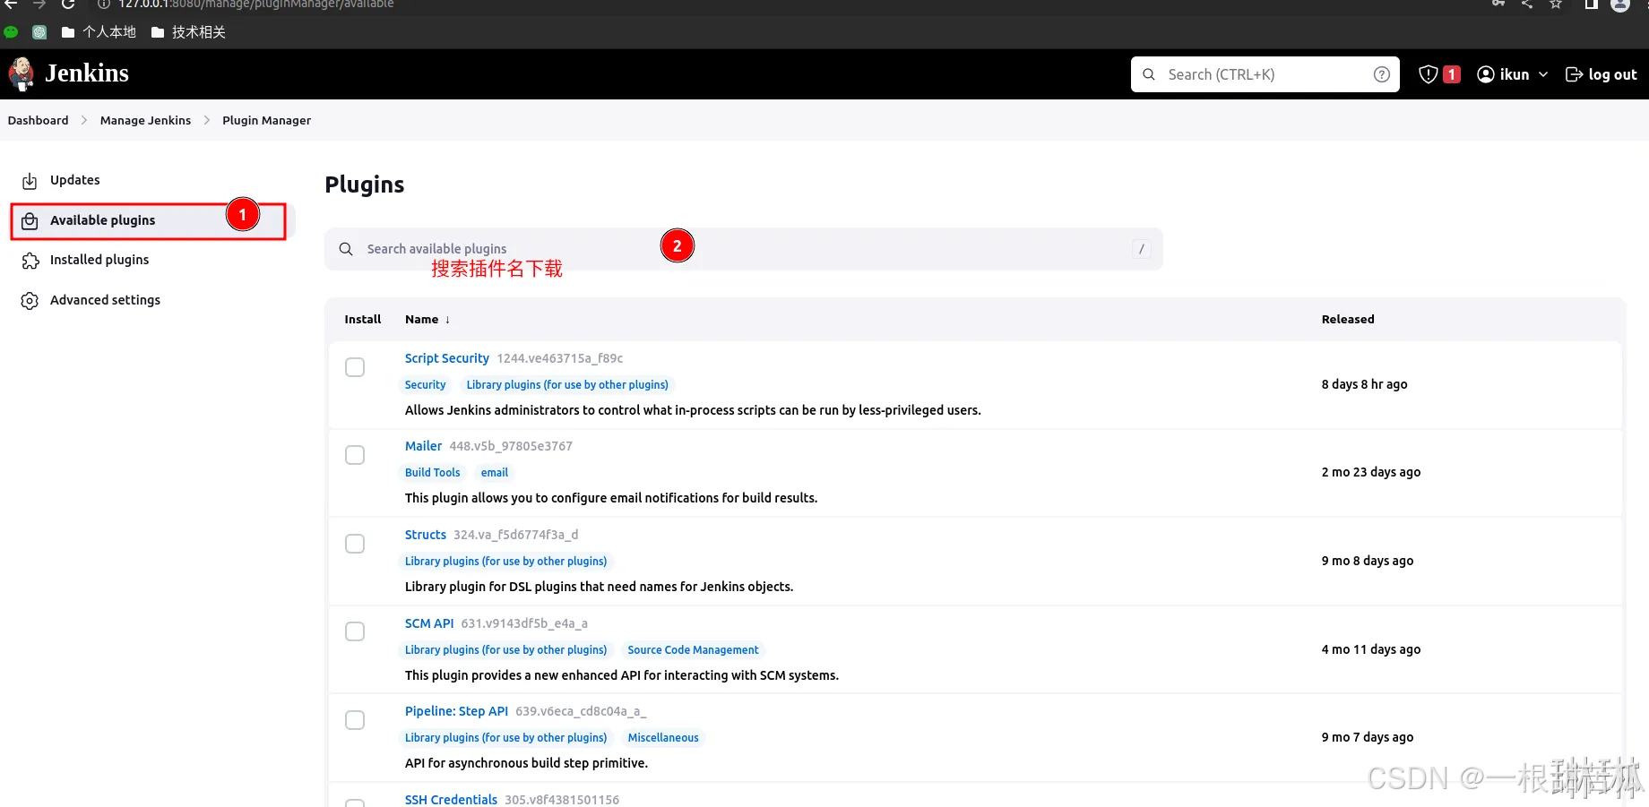Click the search help question-mark icon

1382,74
